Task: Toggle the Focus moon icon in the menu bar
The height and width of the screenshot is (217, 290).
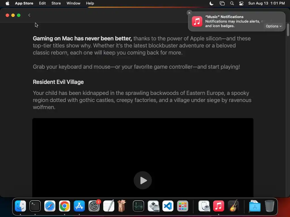Action: [x=211, y=3]
